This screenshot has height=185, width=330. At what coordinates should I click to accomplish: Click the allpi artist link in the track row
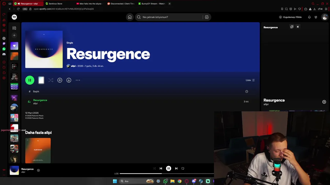pos(35,103)
